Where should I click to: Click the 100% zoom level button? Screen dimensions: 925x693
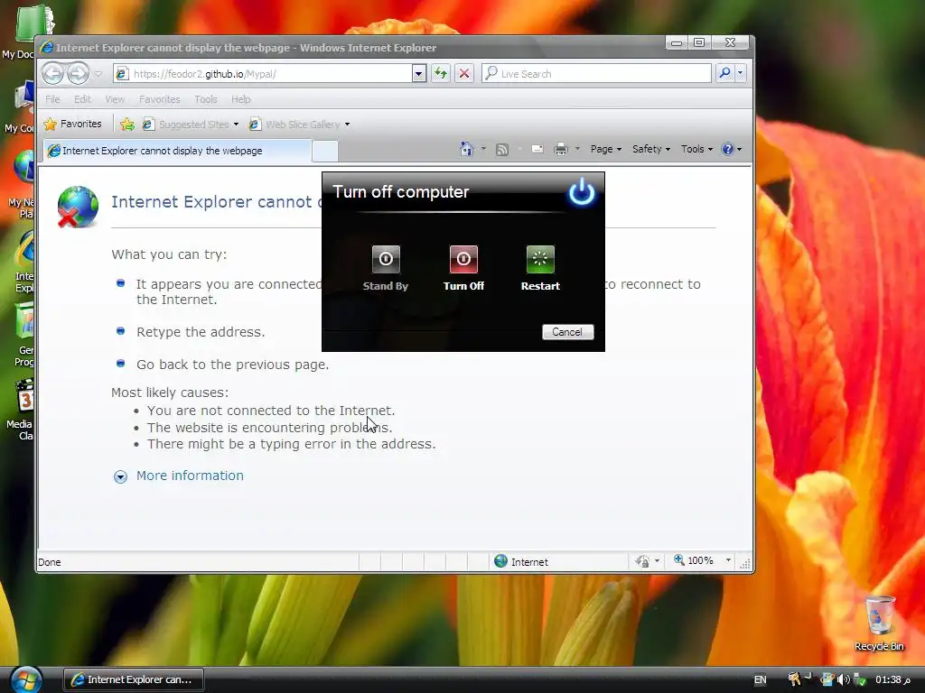(694, 560)
